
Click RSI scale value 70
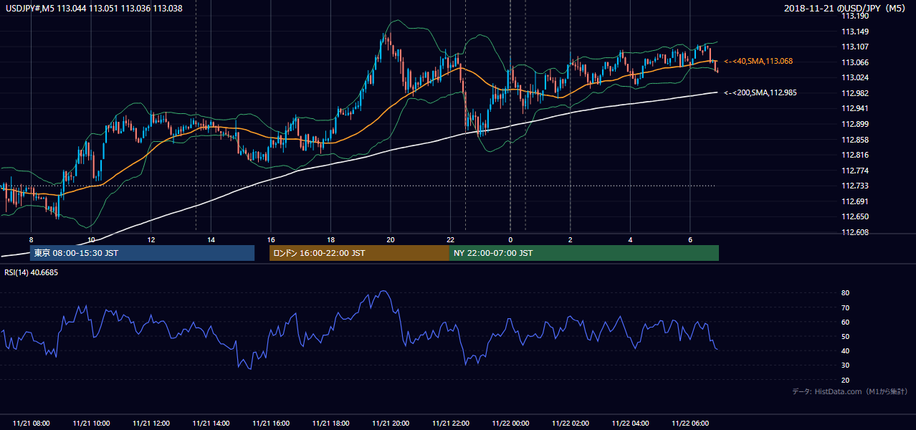point(845,307)
